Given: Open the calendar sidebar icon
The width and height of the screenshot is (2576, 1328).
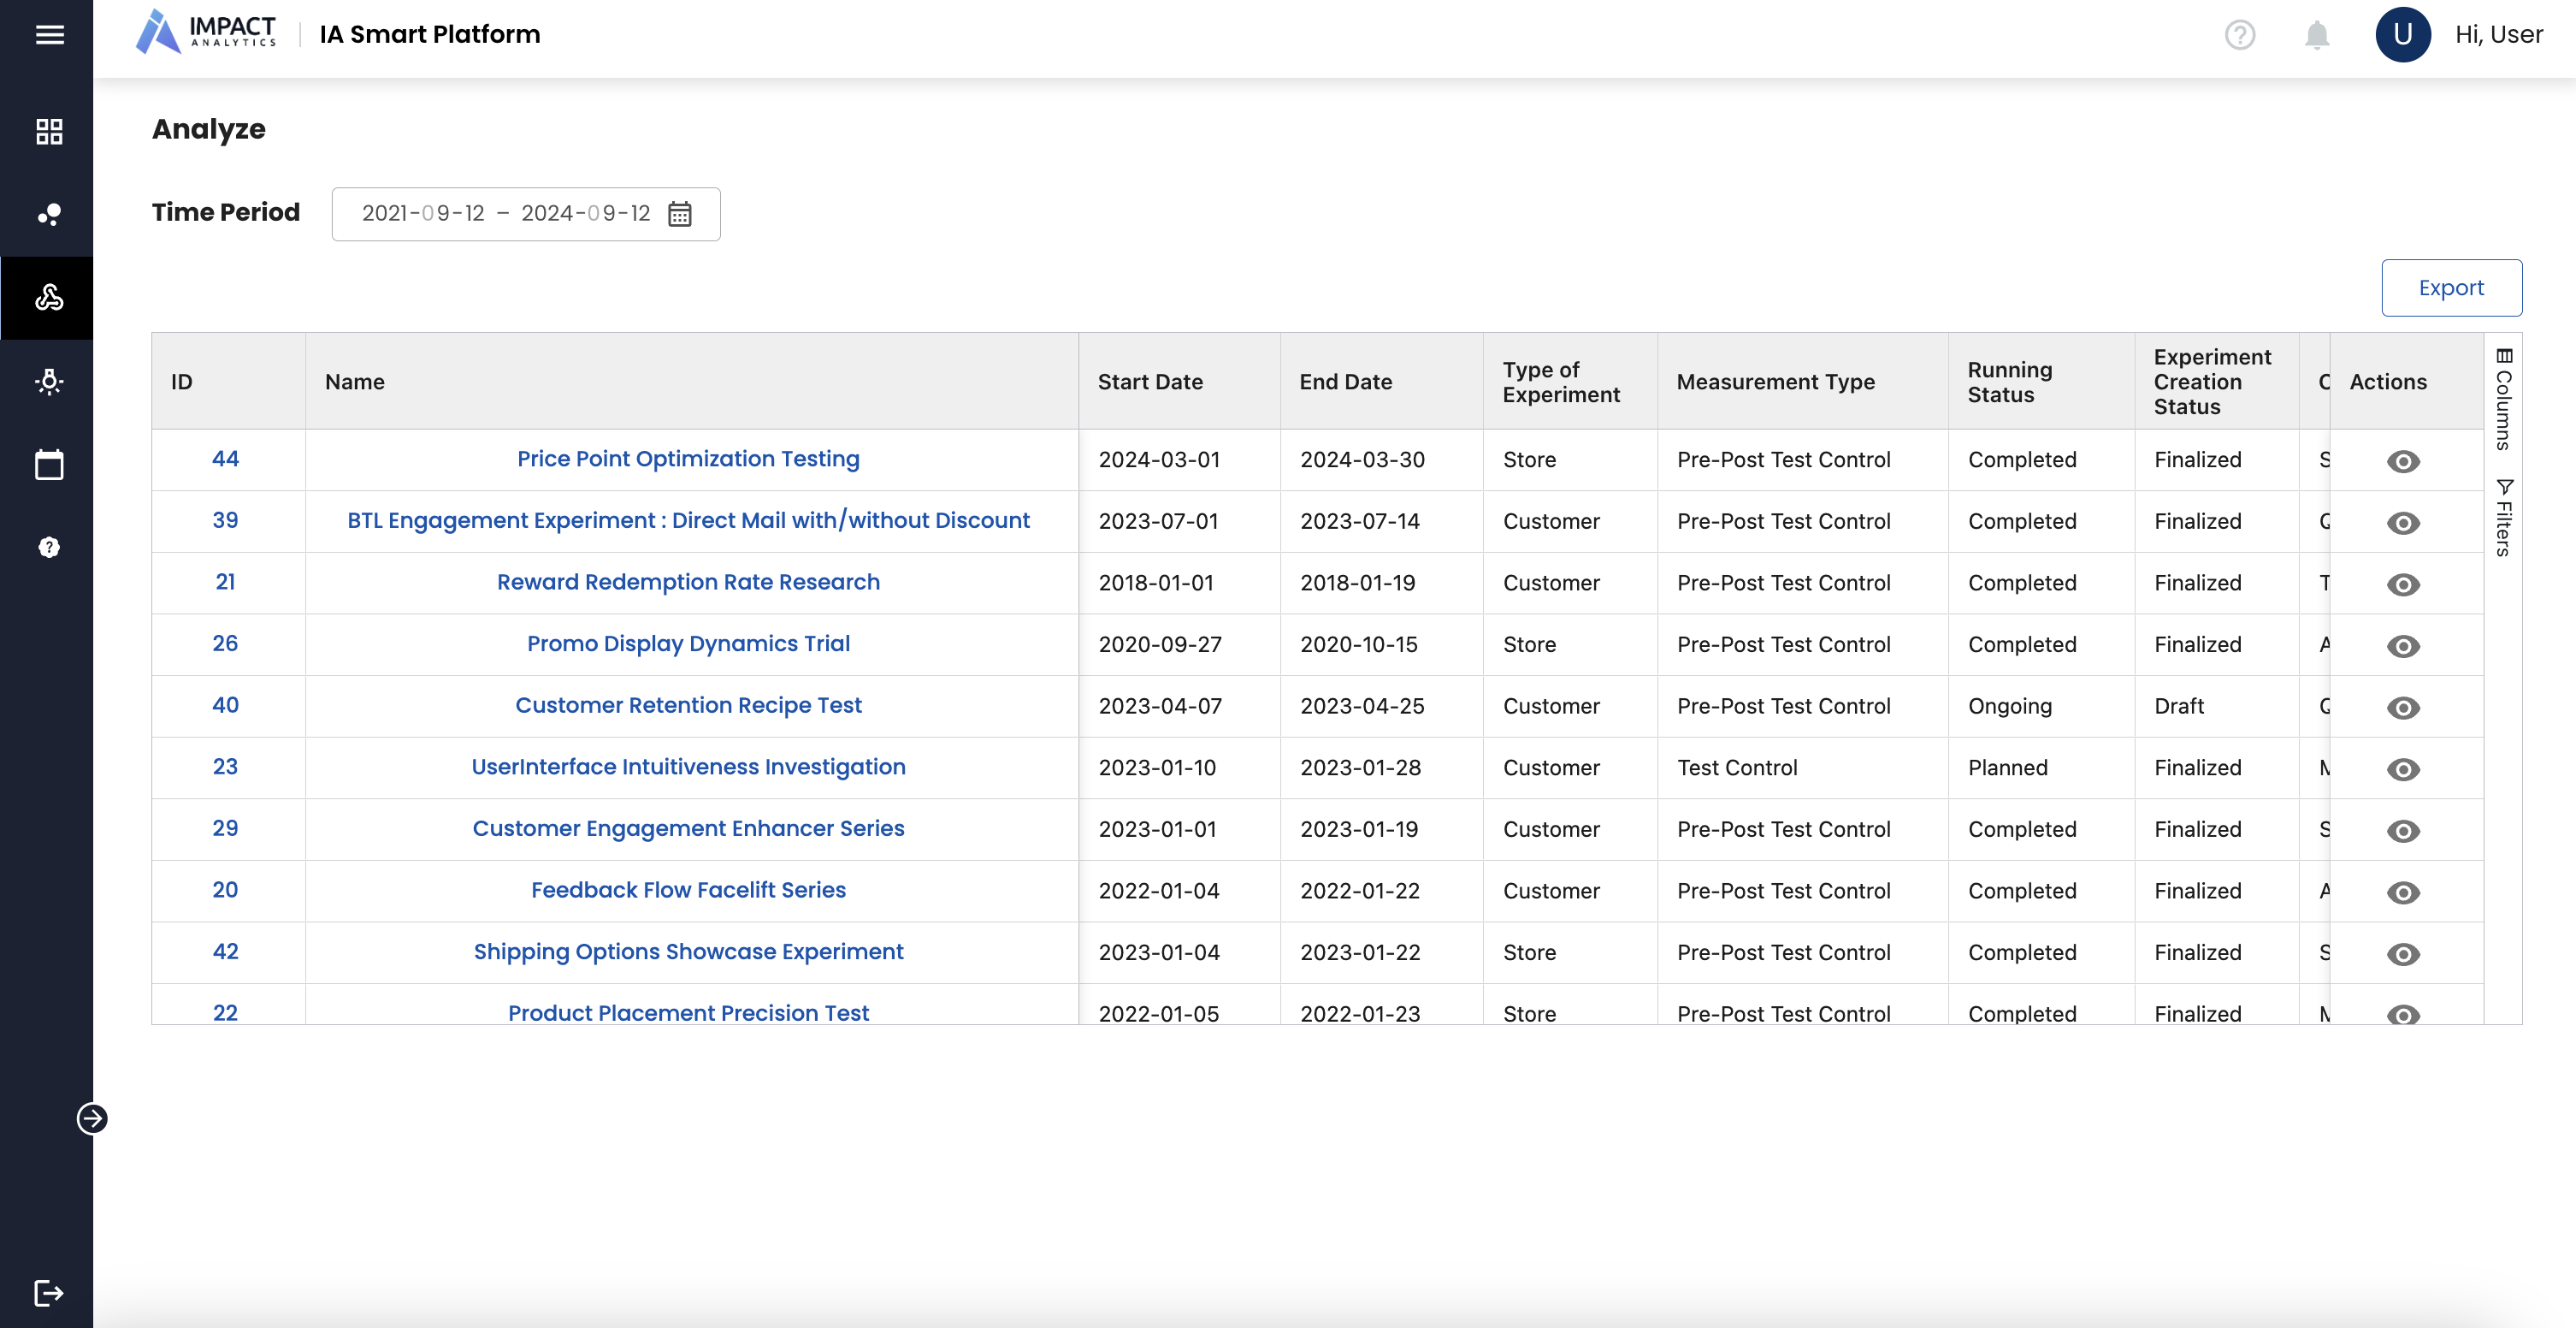Looking at the screenshot, I should point(49,465).
